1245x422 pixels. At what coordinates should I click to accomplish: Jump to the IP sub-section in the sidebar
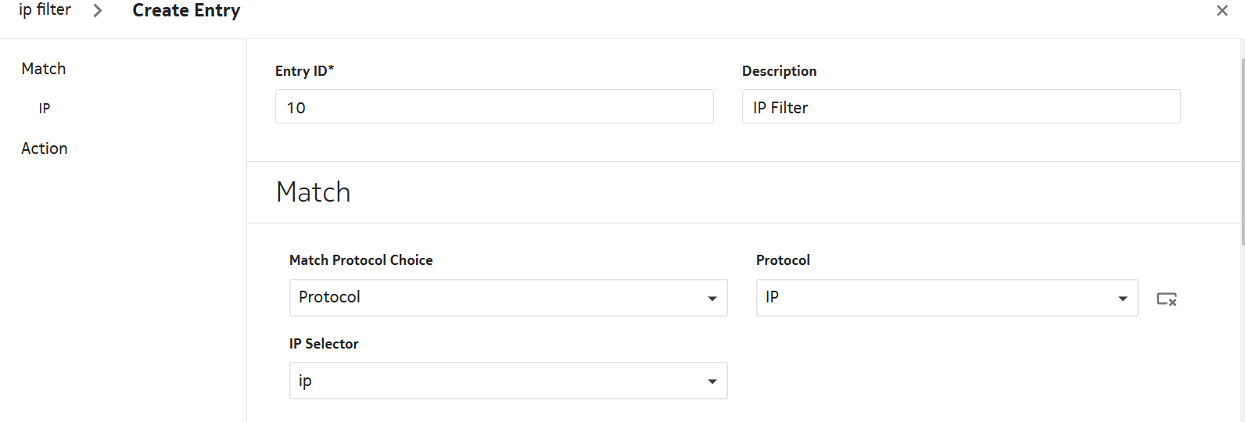click(x=45, y=109)
